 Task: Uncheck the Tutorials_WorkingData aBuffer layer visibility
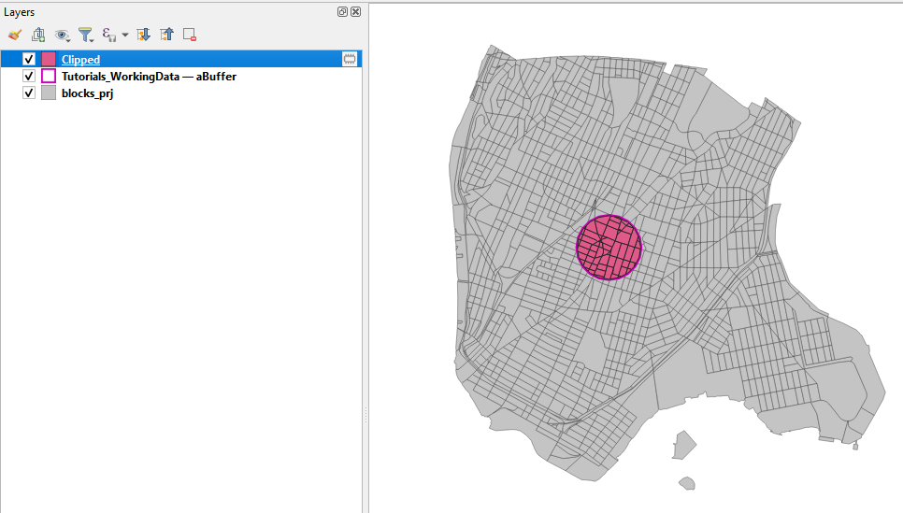(x=29, y=76)
